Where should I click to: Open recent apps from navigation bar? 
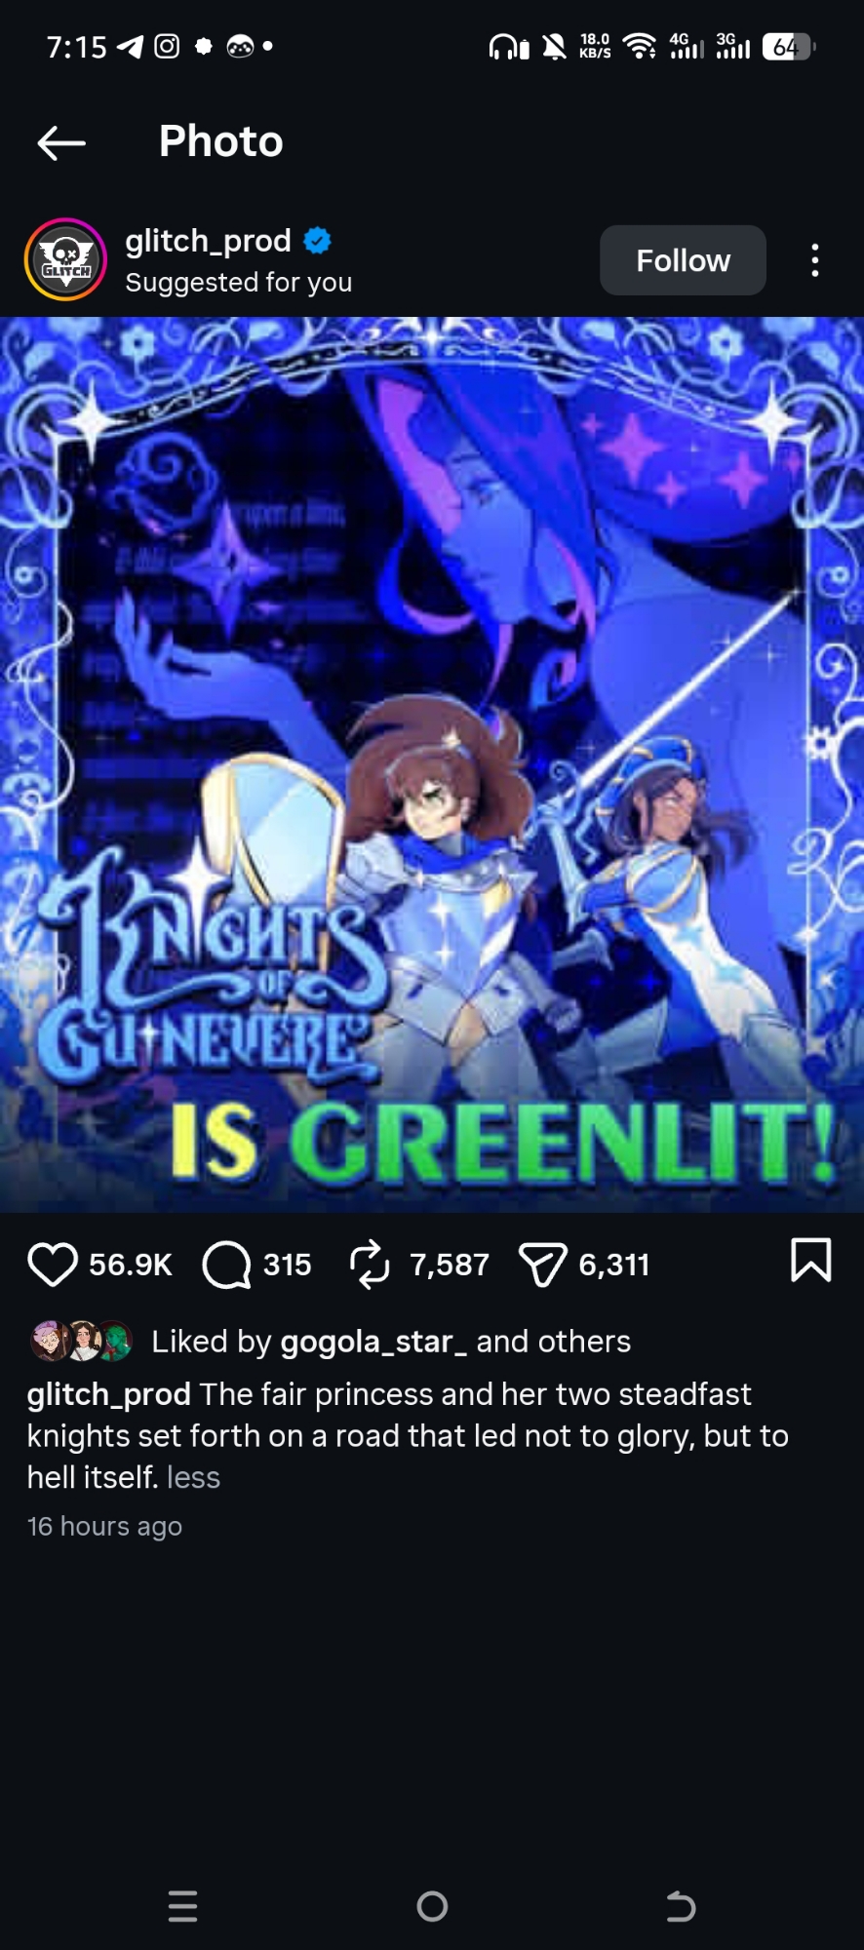point(183,1906)
